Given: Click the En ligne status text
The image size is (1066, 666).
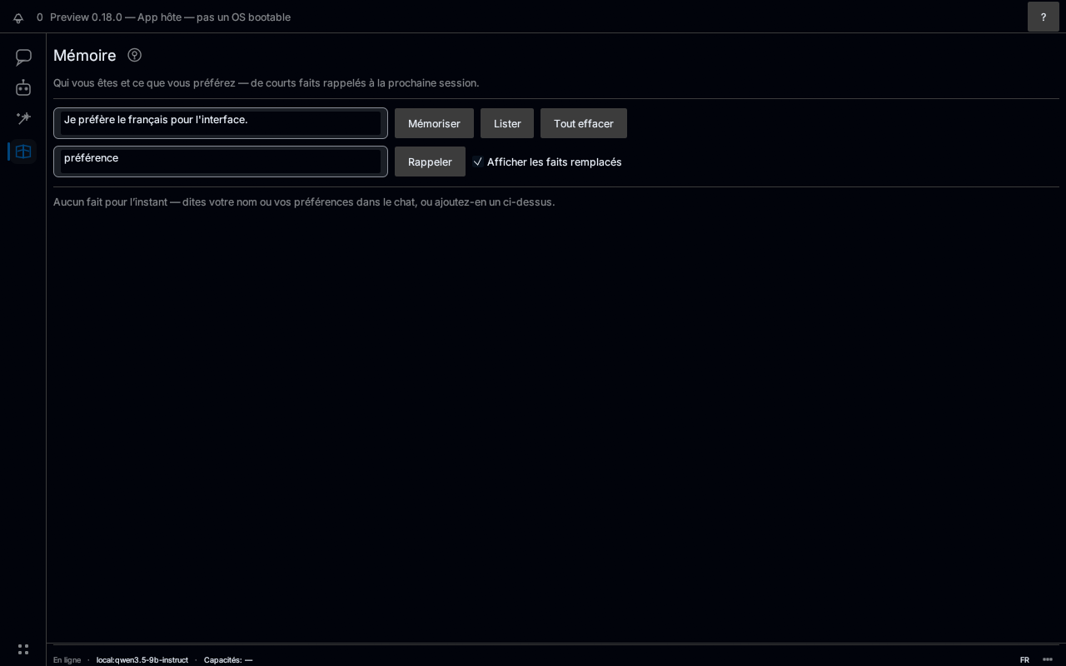Looking at the screenshot, I should point(67,659).
